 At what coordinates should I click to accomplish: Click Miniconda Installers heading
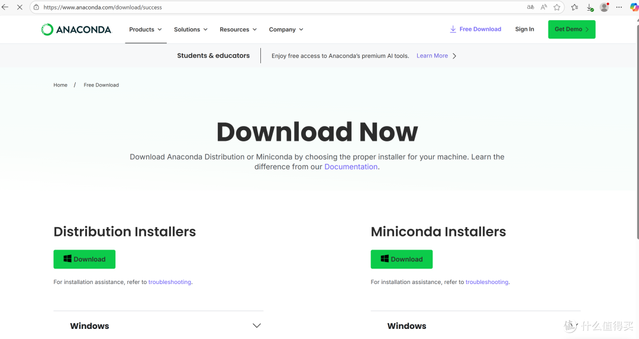pos(438,232)
